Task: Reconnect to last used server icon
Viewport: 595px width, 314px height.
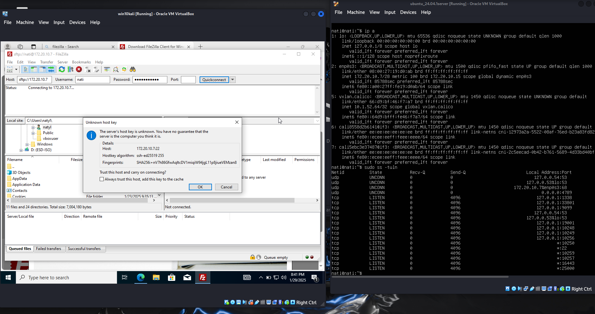Action: [96, 69]
